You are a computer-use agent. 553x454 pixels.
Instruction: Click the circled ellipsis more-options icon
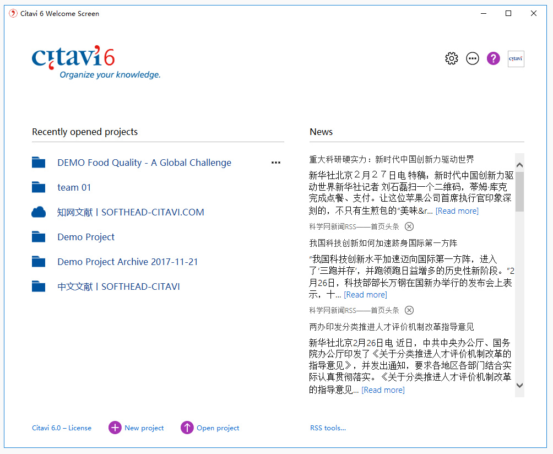click(473, 58)
